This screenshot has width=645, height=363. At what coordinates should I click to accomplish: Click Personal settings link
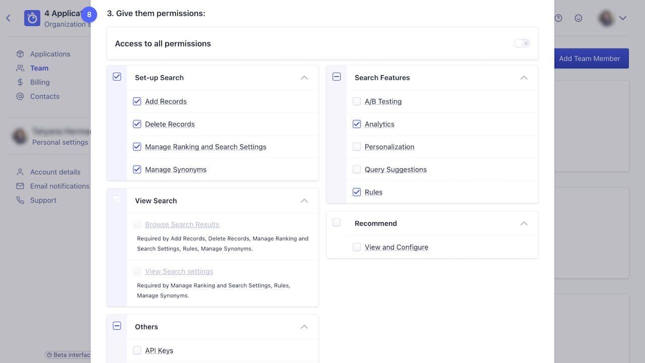tap(60, 142)
